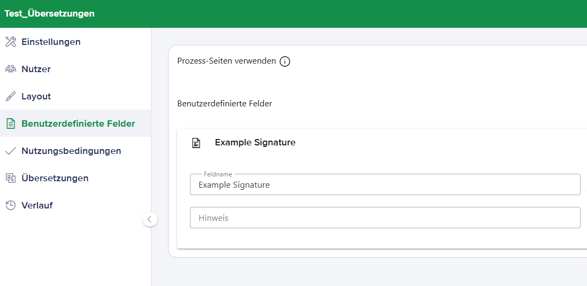Screen dimensions: 587x286
Task: Open the Einstellungen menu item
Action: [51, 42]
